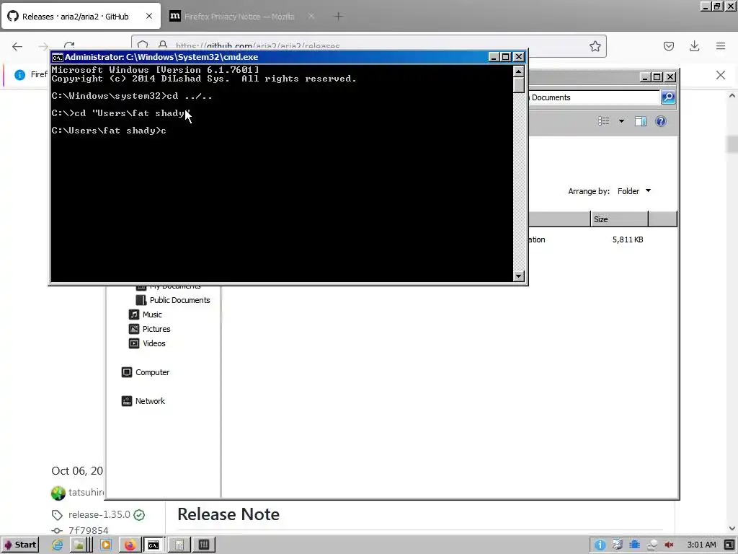Click the Firefox reload button

(69, 45)
